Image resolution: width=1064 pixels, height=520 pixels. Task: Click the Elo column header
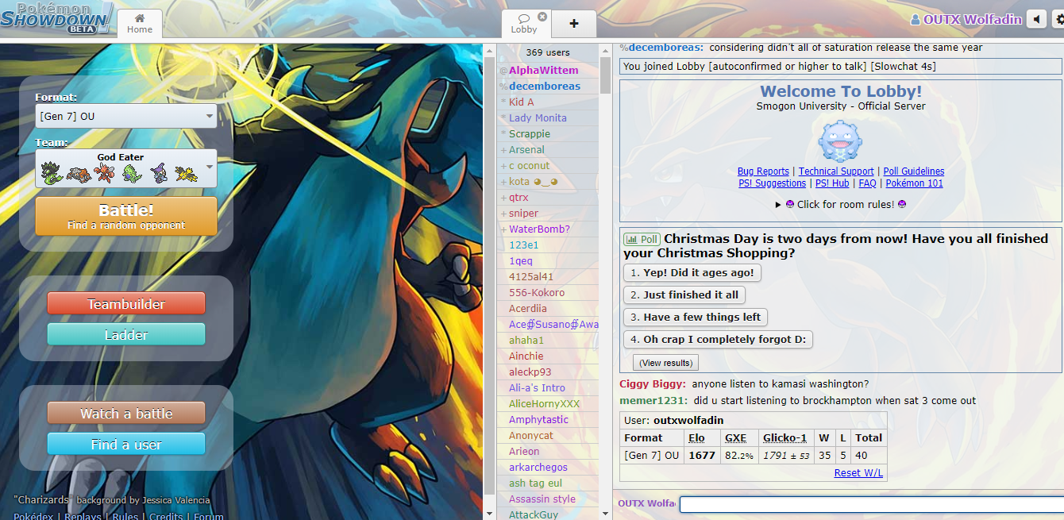(696, 437)
